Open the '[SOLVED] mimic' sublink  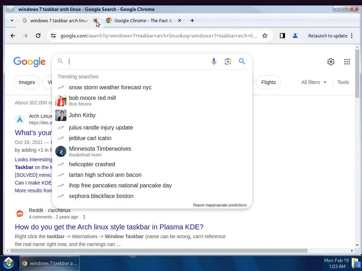click(33, 175)
